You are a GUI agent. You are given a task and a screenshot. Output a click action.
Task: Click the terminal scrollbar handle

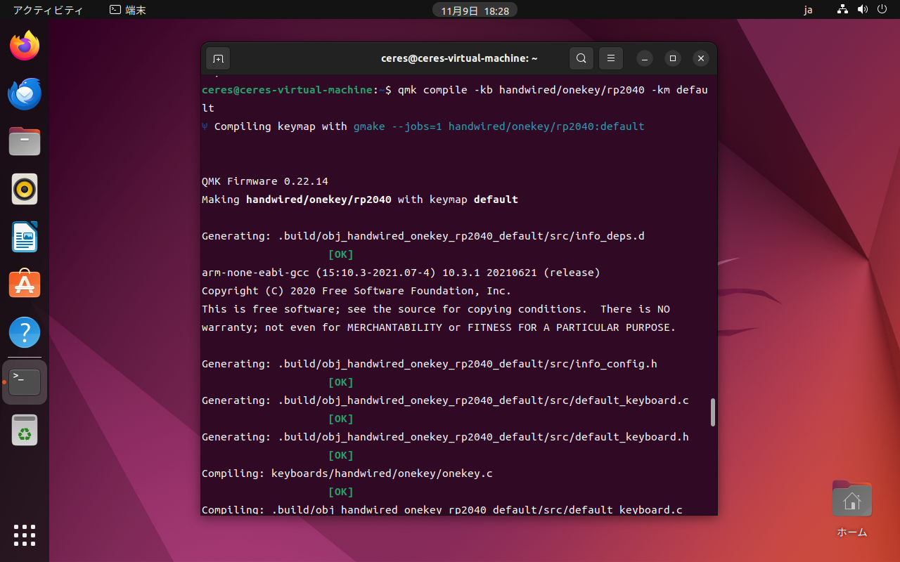coord(713,412)
